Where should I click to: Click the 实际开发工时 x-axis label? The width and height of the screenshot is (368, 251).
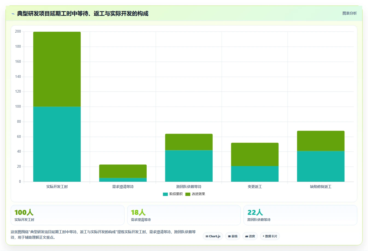point(57,187)
